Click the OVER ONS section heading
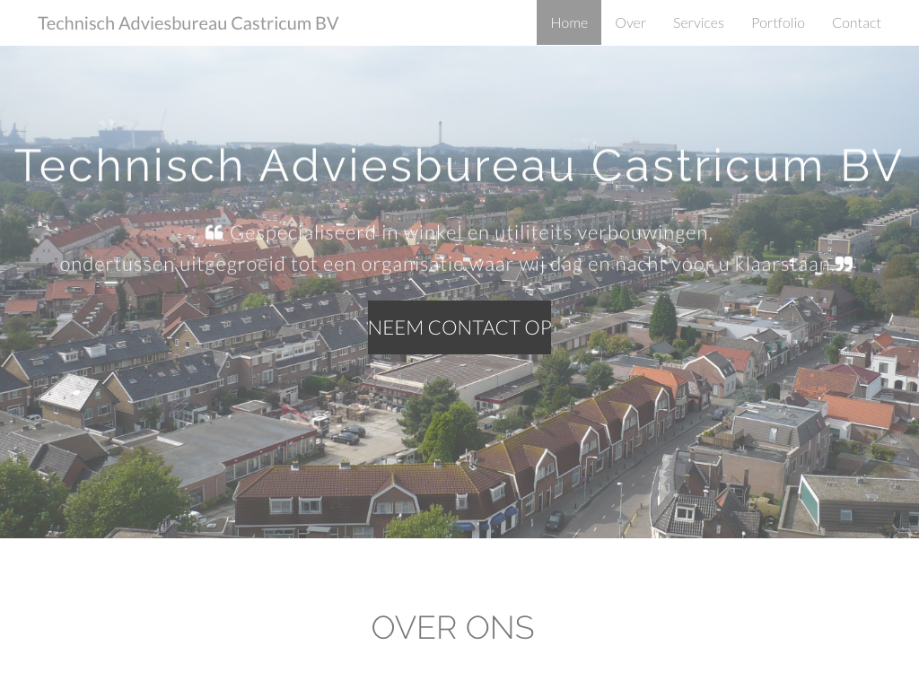The width and height of the screenshot is (919, 689). tap(452, 627)
